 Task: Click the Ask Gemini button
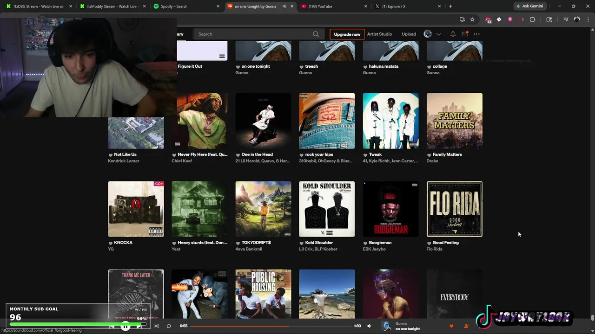pyautogui.click(x=529, y=6)
